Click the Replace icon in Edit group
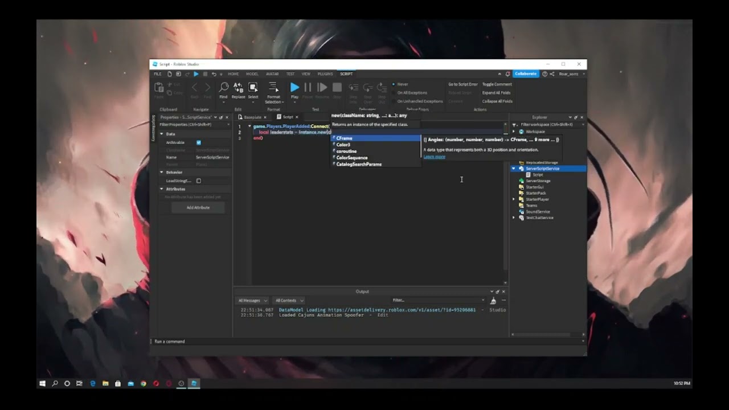 click(x=238, y=87)
